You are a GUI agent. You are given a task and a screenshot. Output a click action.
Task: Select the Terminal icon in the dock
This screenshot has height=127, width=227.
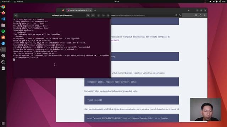point(3,49)
